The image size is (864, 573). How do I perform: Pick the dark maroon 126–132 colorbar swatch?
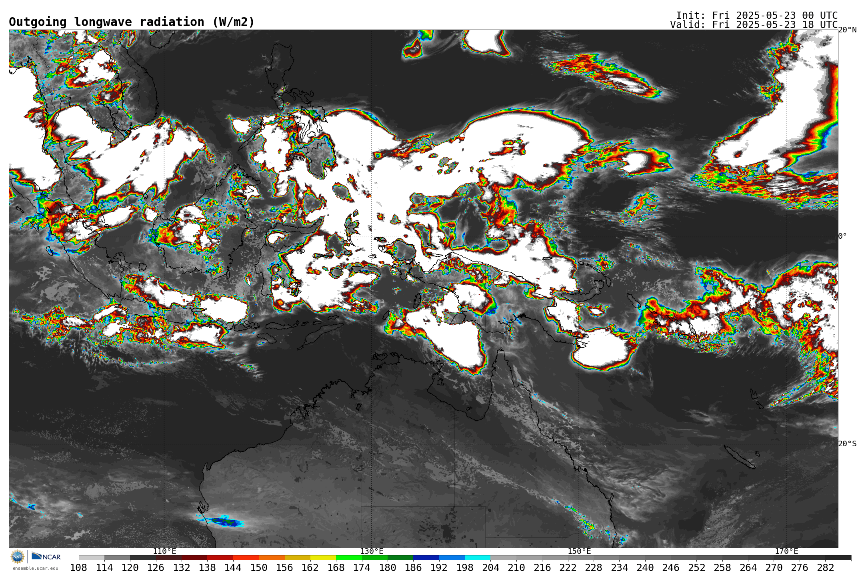pos(169,558)
